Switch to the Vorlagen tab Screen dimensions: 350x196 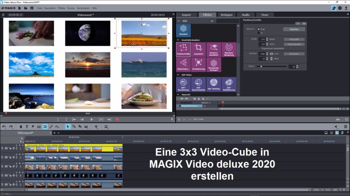tap(226, 15)
